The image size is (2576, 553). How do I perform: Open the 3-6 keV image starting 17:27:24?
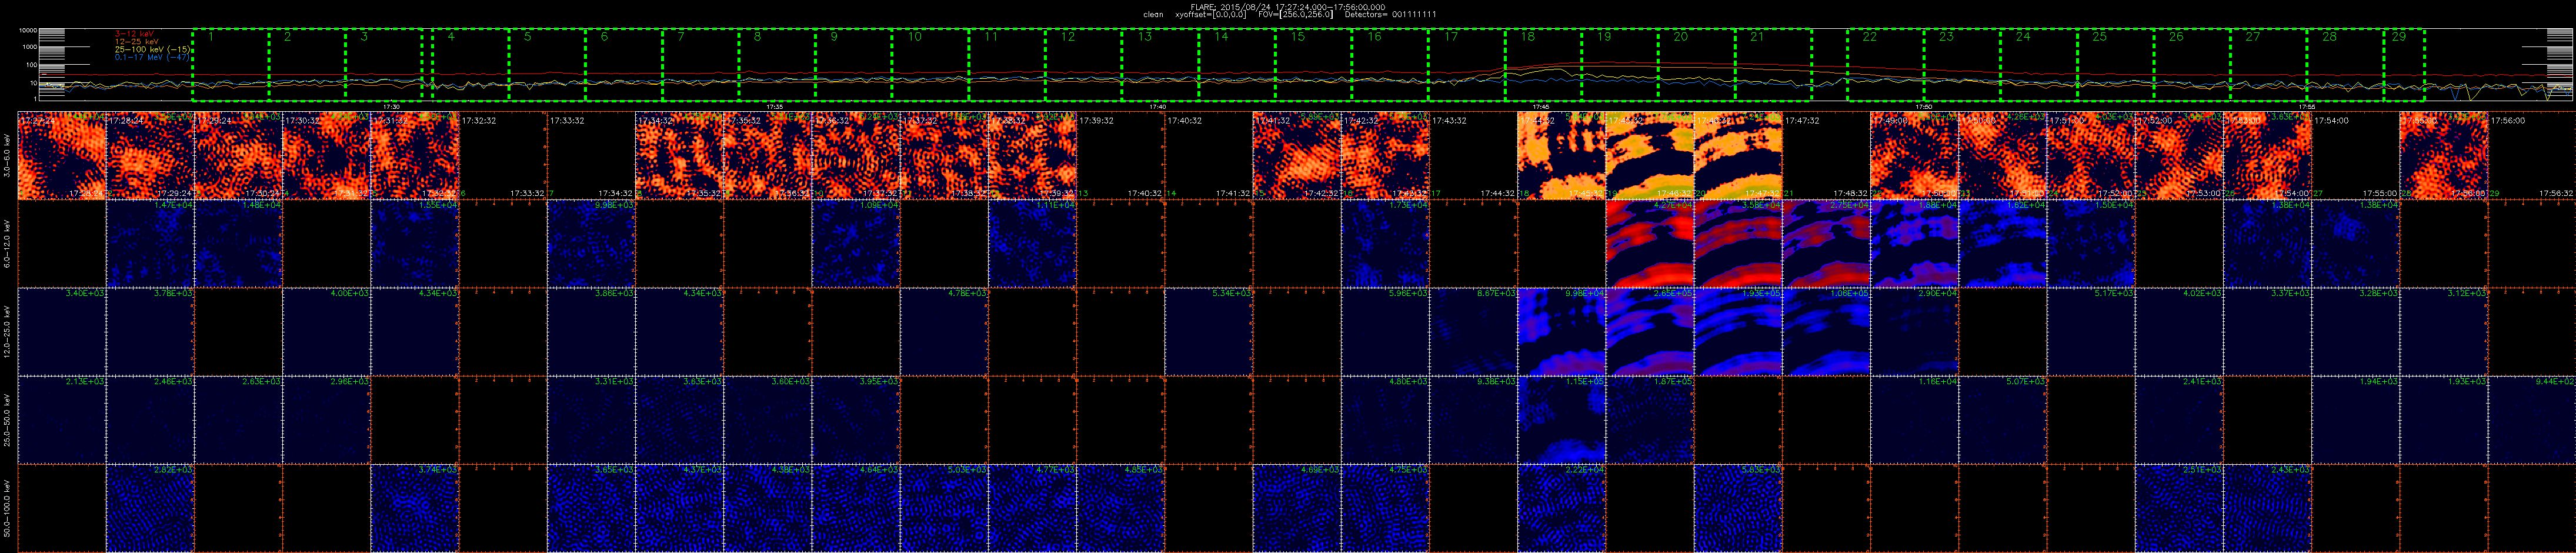(62, 155)
